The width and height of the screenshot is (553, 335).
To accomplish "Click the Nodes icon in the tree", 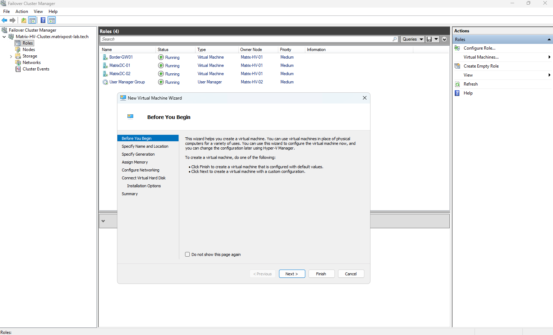I will point(18,50).
